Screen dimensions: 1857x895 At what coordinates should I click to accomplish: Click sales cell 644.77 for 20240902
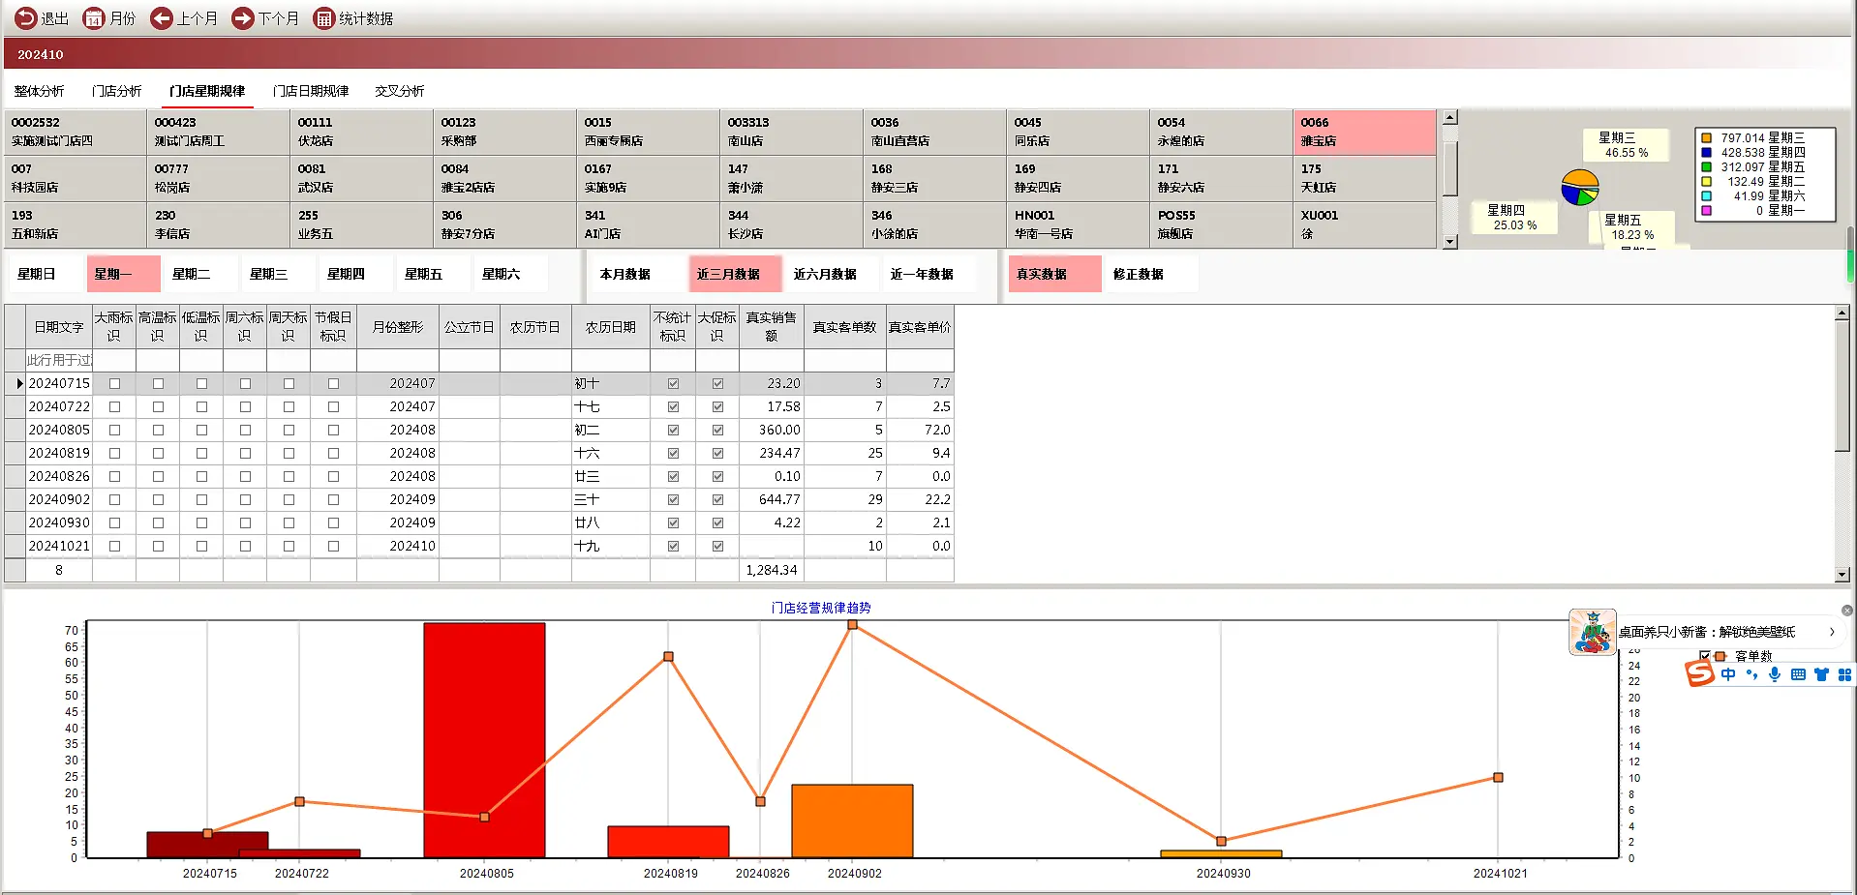771,499
